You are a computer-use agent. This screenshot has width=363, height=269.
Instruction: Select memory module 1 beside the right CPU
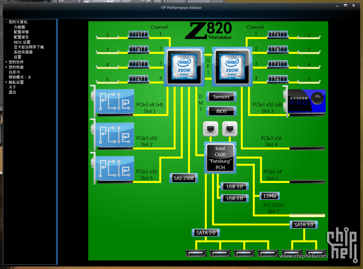click(278, 35)
